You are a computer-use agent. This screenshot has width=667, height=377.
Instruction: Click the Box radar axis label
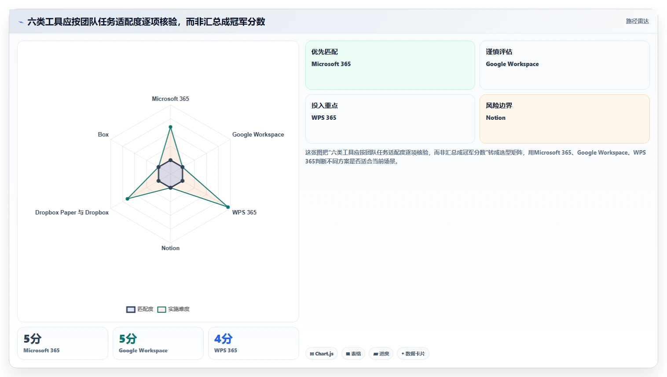103,134
